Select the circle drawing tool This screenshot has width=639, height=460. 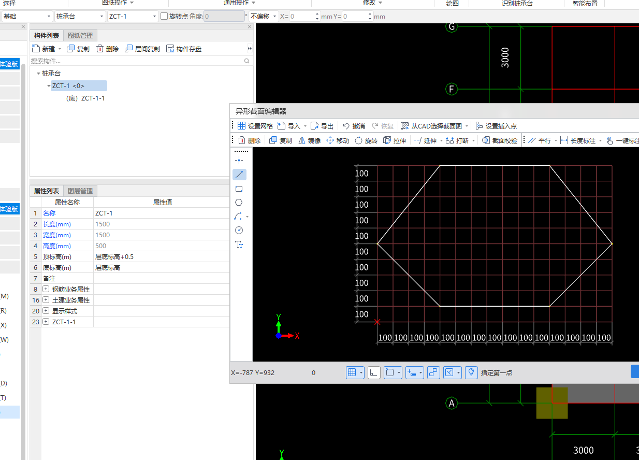tap(239, 231)
